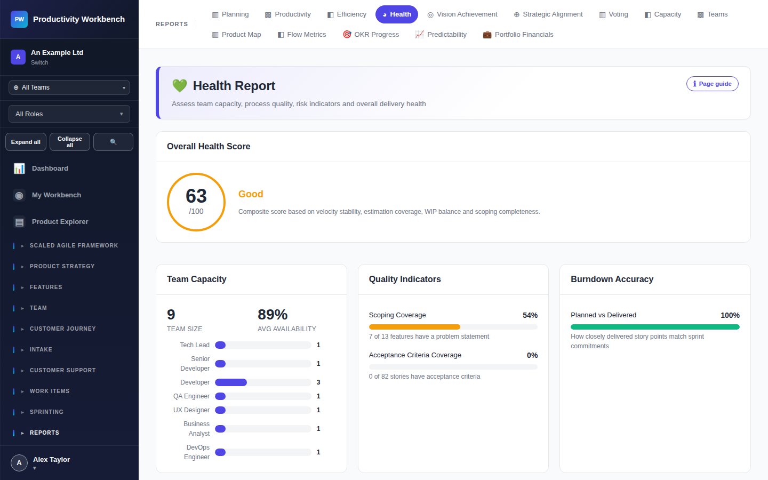The width and height of the screenshot is (768, 480).
Task: Click the Scoping Coverage progress bar
Action: tap(453, 327)
